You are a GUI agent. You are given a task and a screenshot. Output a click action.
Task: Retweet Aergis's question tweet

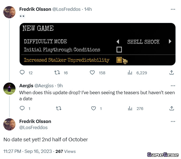coord(59,108)
